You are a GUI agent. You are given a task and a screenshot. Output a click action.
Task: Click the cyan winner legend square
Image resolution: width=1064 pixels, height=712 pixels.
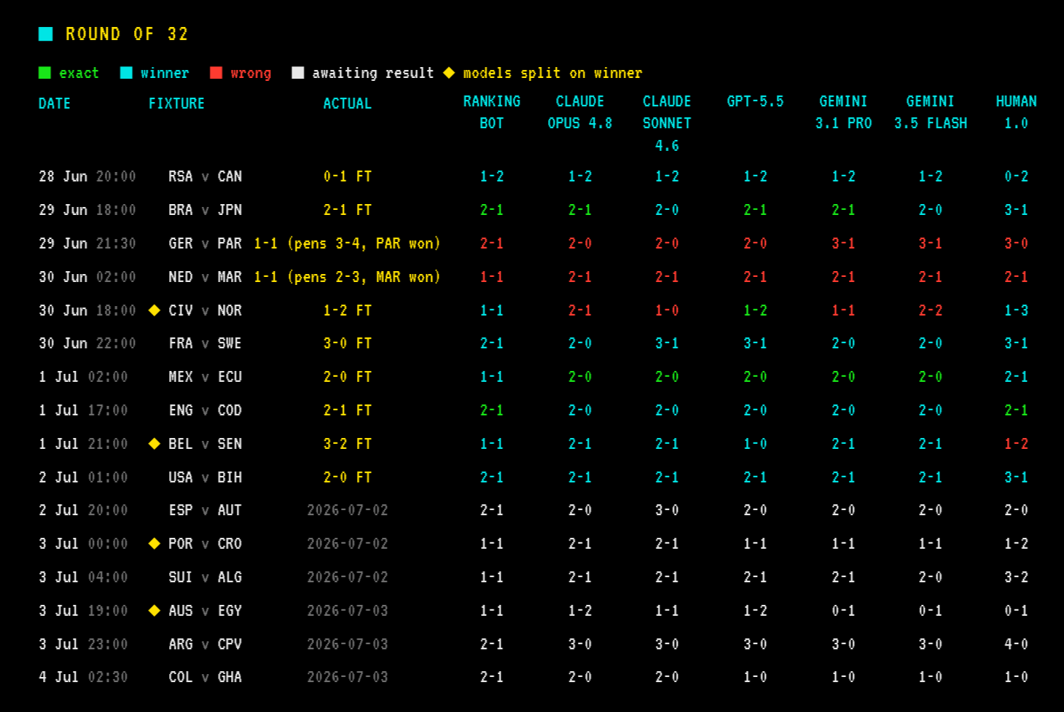(x=126, y=73)
